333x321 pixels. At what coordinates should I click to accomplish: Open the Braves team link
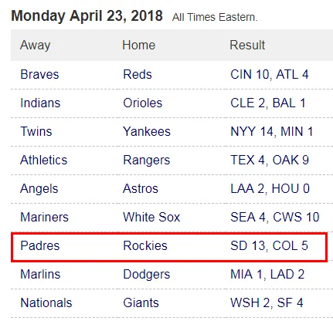click(39, 75)
